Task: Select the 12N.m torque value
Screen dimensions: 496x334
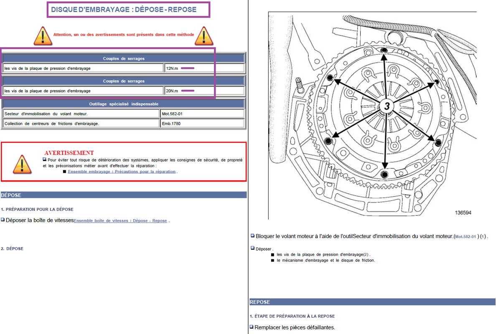Action: [172, 68]
